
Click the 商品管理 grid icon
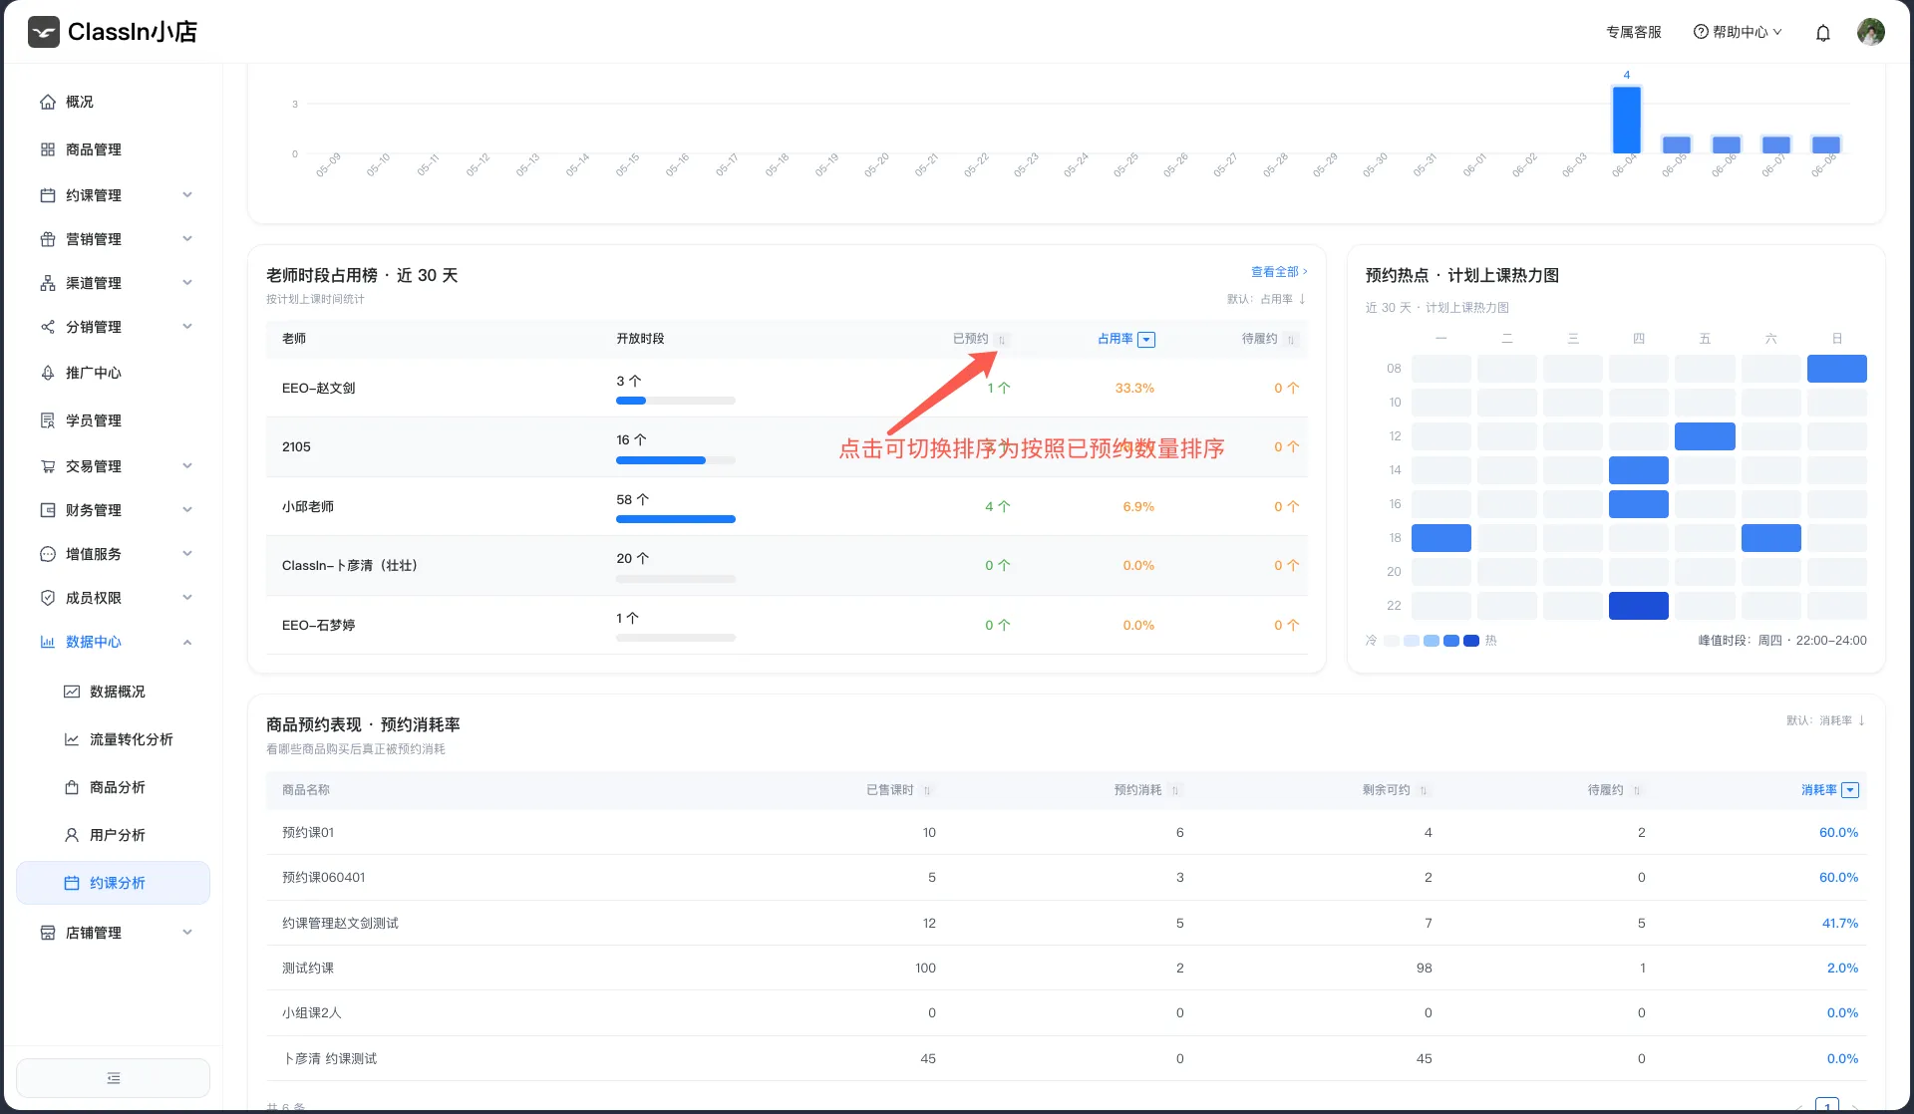(x=47, y=149)
